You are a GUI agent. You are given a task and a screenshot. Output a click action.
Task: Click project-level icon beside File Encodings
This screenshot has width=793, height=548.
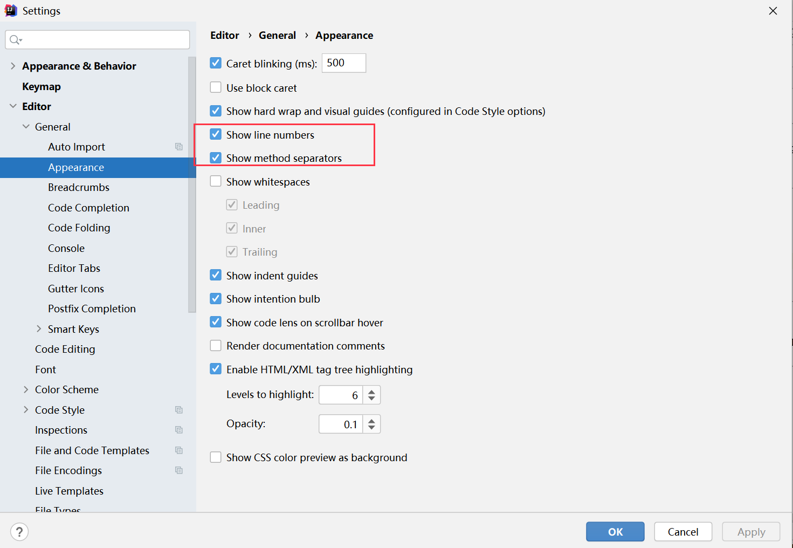click(179, 470)
